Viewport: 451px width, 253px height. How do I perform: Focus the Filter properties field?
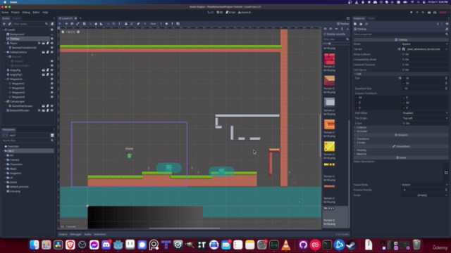click(401, 34)
